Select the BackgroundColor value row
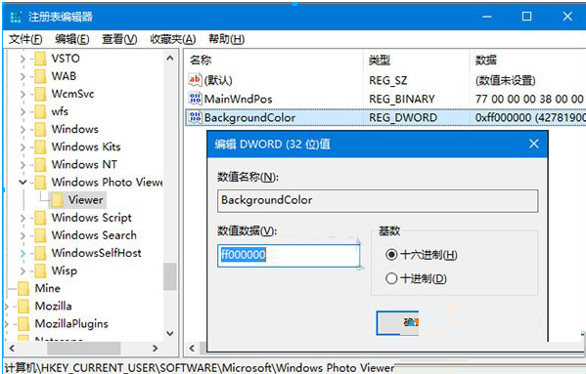Viewport: 586px width, 374px height. point(385,118)
